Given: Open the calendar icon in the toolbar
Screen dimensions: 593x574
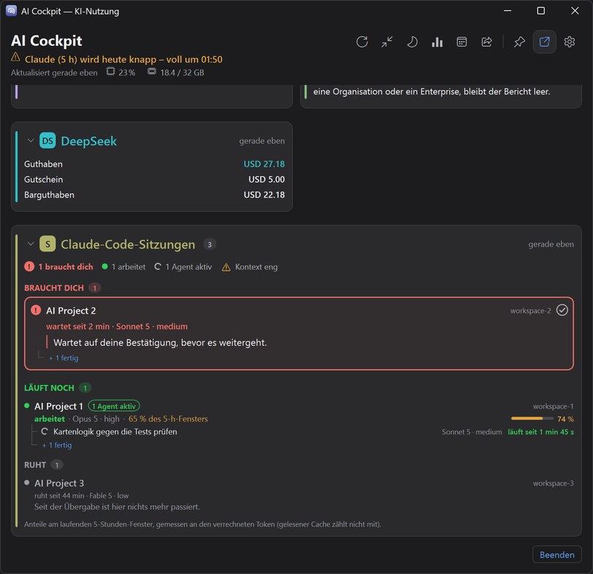Looking at the screenshot, I should point(462,42).
